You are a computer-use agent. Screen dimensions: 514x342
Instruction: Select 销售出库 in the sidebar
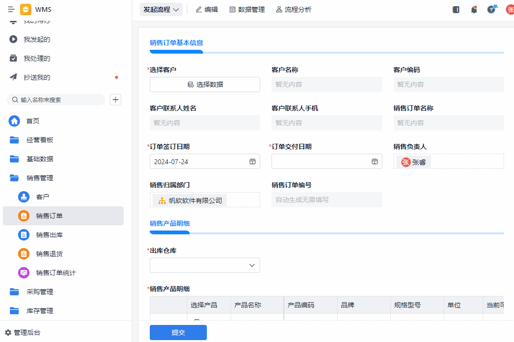[49, 235]
